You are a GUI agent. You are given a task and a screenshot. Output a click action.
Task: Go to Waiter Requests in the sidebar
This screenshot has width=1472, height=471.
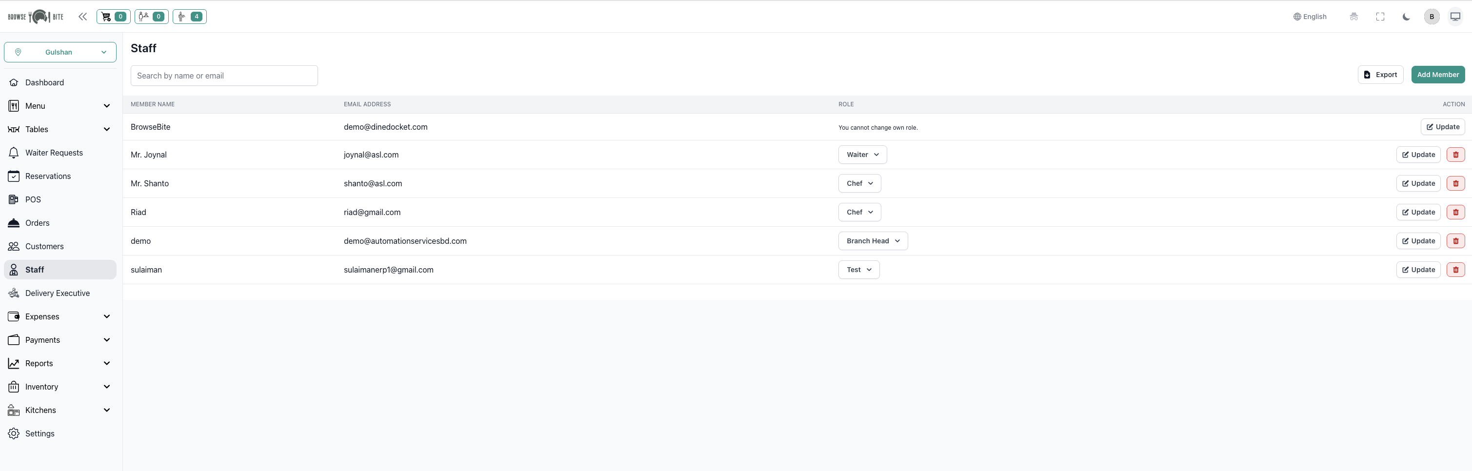[x=54, y=153]
